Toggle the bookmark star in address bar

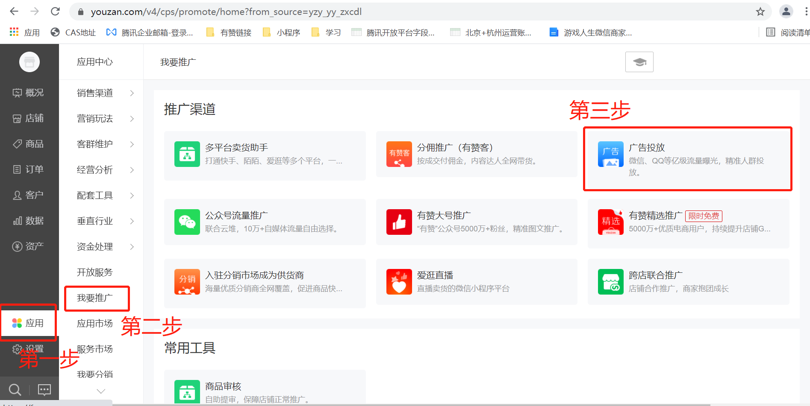click(760, 12)
